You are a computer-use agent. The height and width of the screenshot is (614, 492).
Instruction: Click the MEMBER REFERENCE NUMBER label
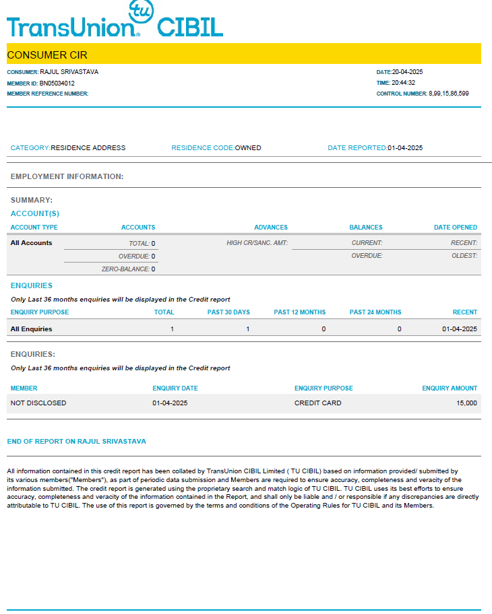[47, 94]
